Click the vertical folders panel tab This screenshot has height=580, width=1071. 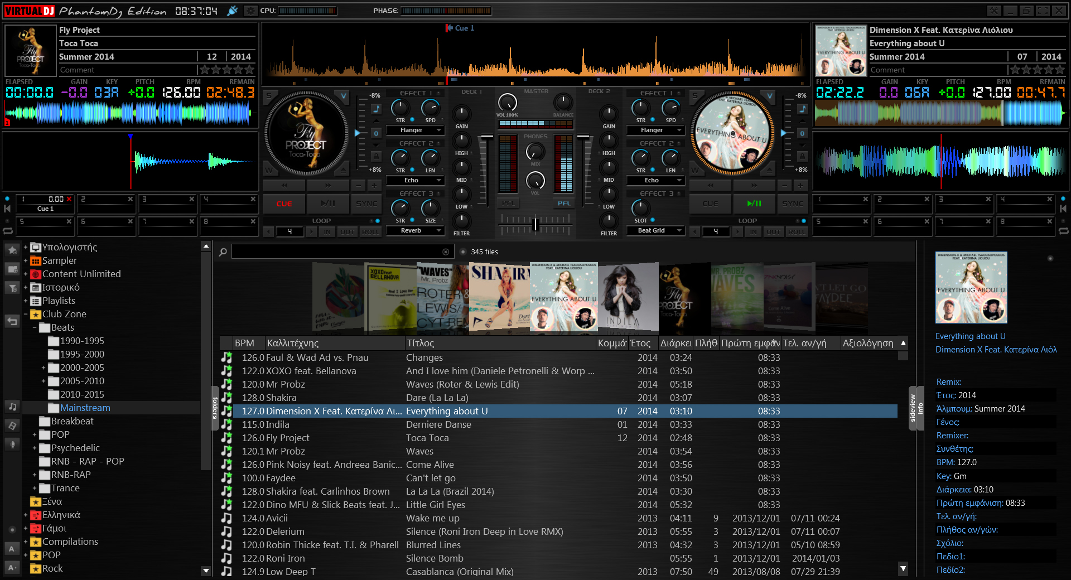[x=215, y=407]
